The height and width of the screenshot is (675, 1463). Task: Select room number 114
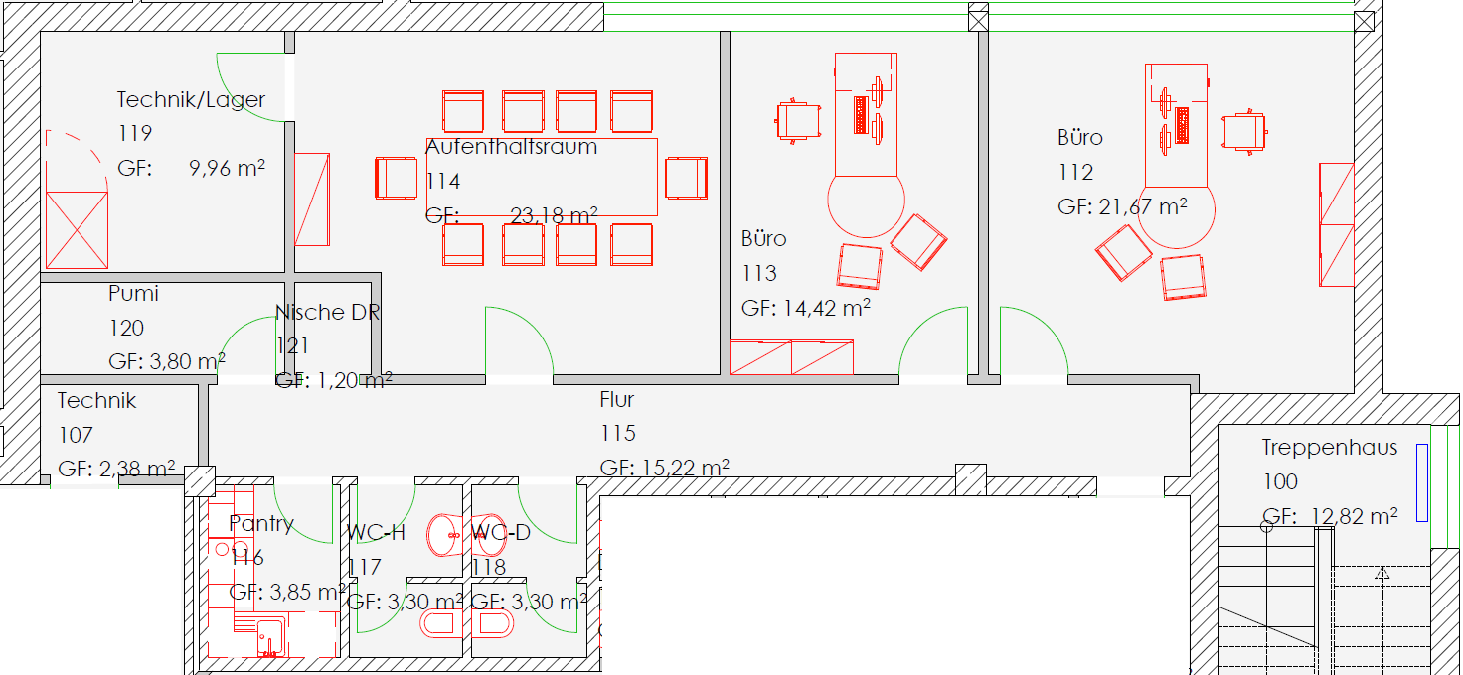pos(443,182)
